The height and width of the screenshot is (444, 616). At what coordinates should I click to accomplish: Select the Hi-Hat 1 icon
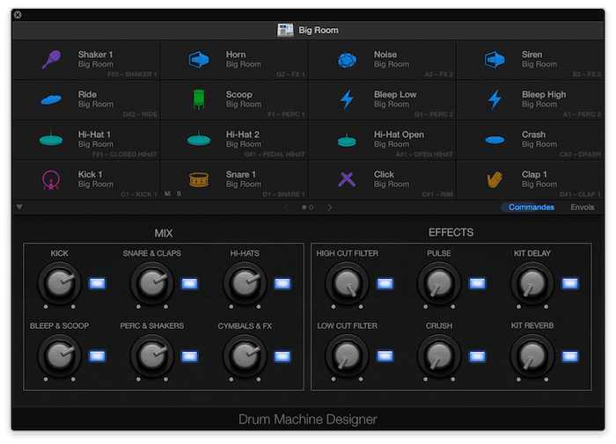coord(51,139)
